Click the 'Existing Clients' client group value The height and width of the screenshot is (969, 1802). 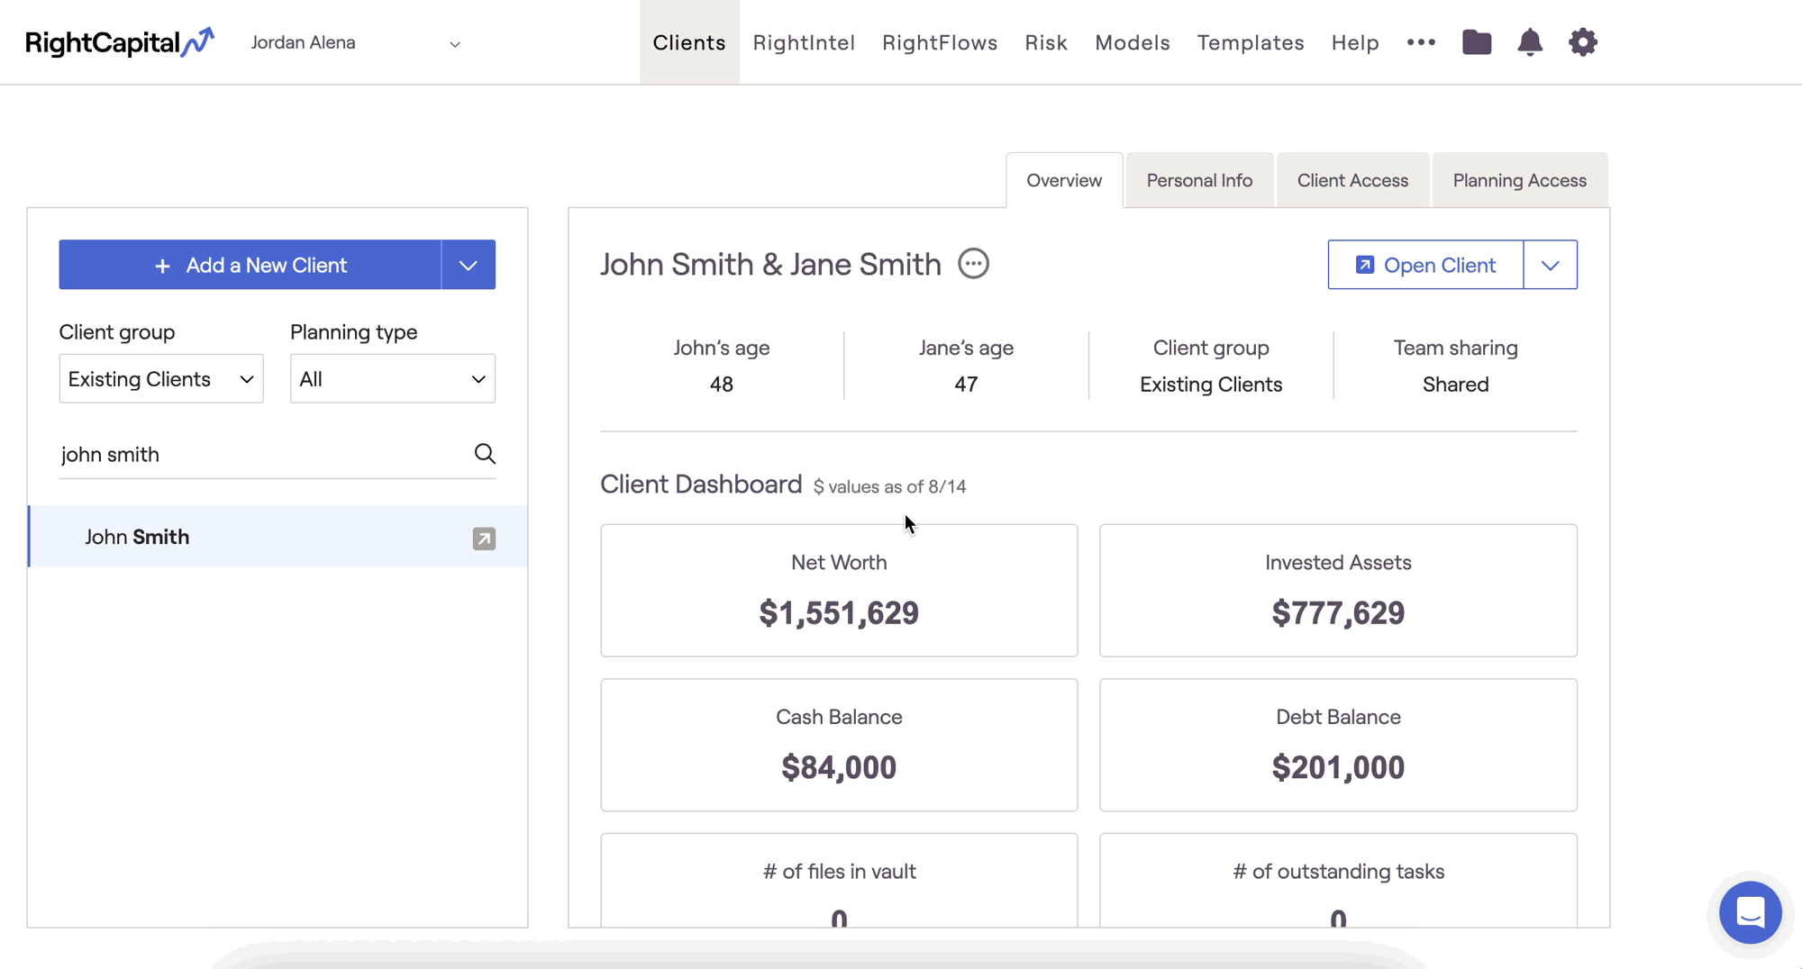click(1211, 385)
